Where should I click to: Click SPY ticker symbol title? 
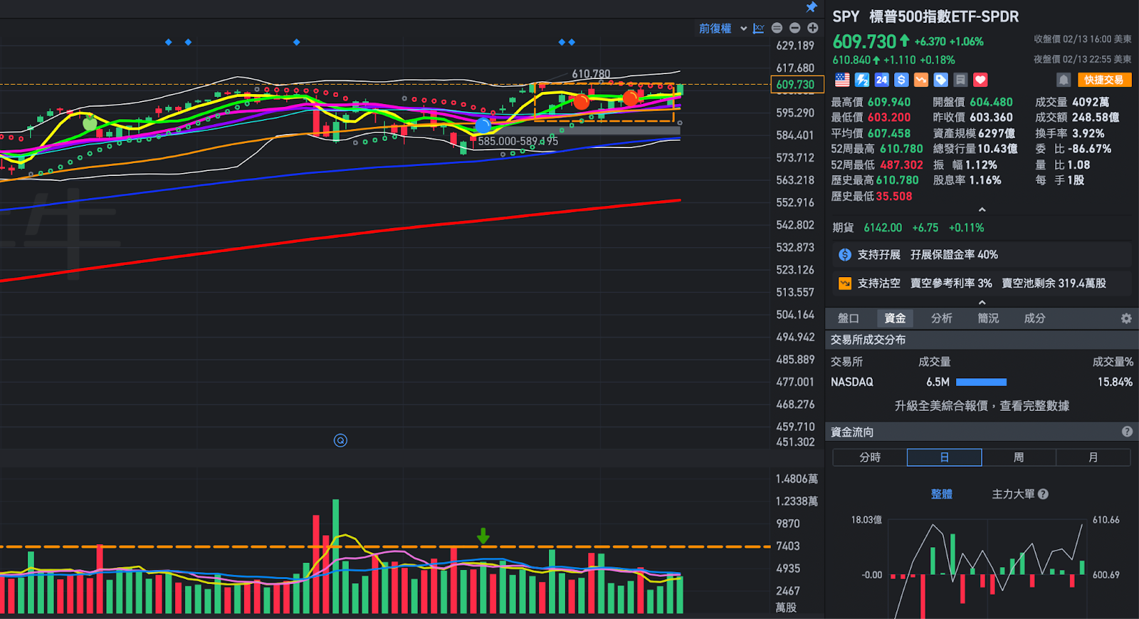coord(846,16)
